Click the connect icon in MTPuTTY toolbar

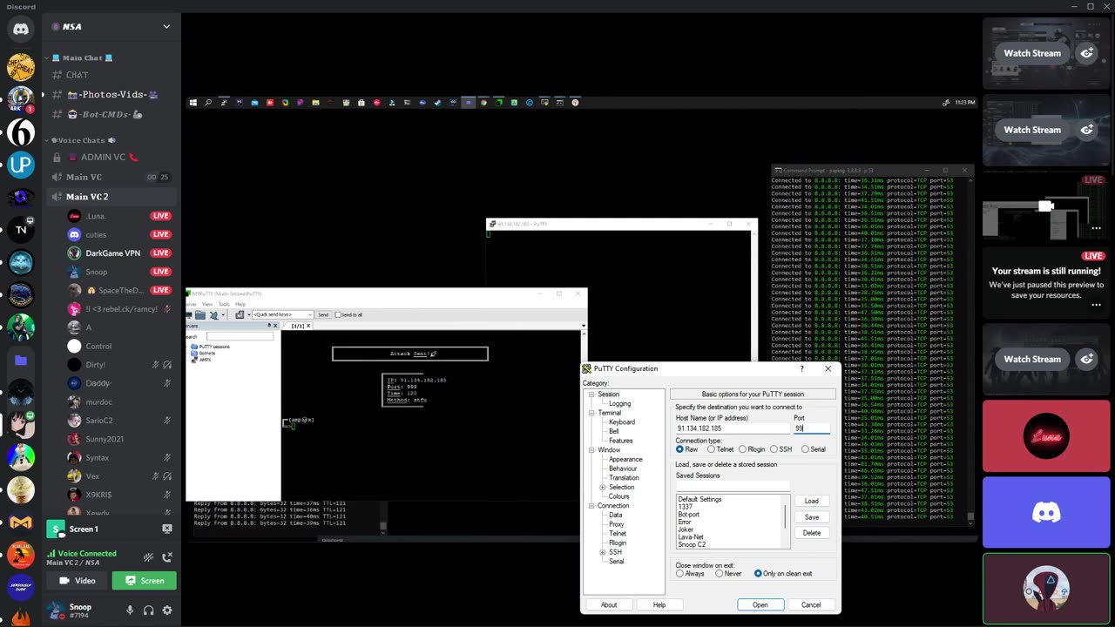(x=213, y=314)
